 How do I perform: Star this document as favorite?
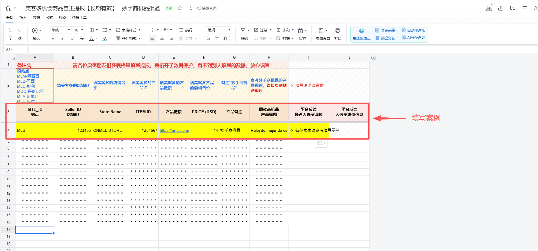coord(180,8)
